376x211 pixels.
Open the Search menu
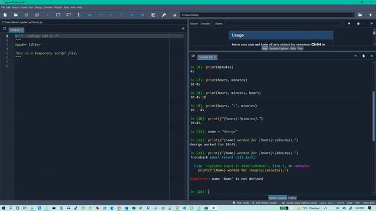[x=15, y=8]
